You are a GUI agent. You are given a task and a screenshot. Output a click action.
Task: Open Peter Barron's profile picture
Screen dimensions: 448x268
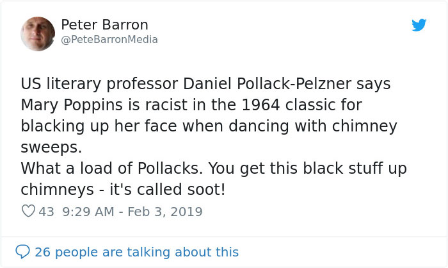click(38, 34)
